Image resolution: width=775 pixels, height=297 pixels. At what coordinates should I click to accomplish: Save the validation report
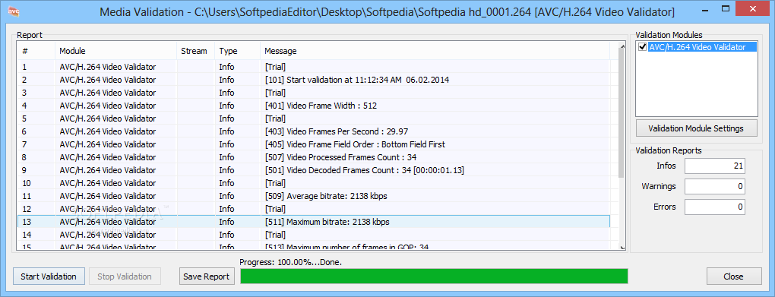206,276
